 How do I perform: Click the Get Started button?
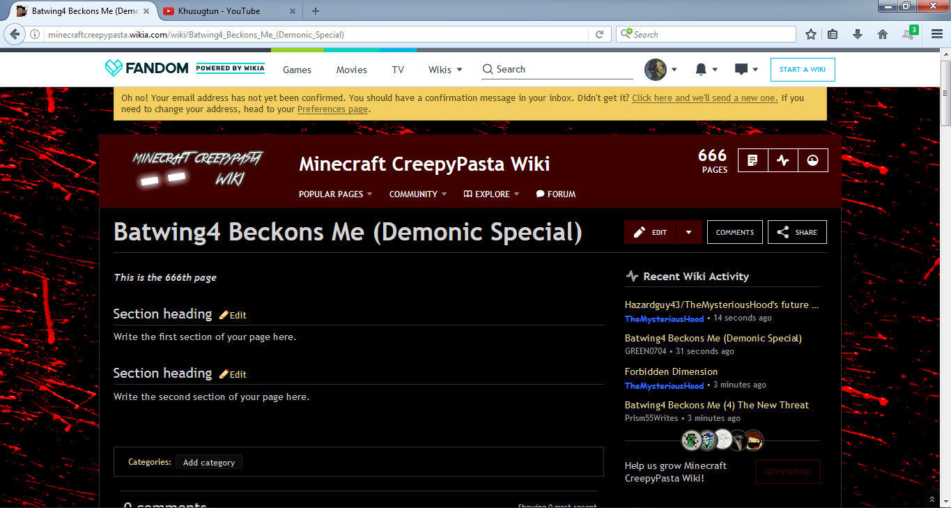pos(788,472)
